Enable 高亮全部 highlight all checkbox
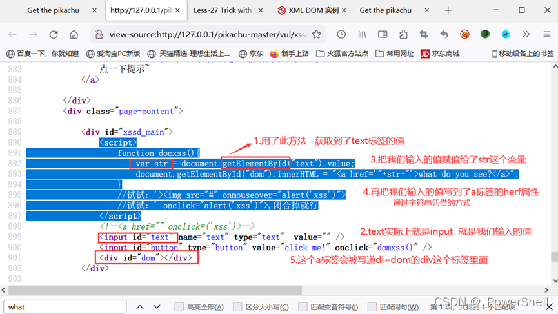Viewport: 558px width, 314px height. click(179, 306)
